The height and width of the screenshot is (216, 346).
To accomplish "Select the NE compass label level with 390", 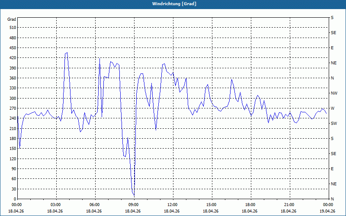I will tap(333, 63).
